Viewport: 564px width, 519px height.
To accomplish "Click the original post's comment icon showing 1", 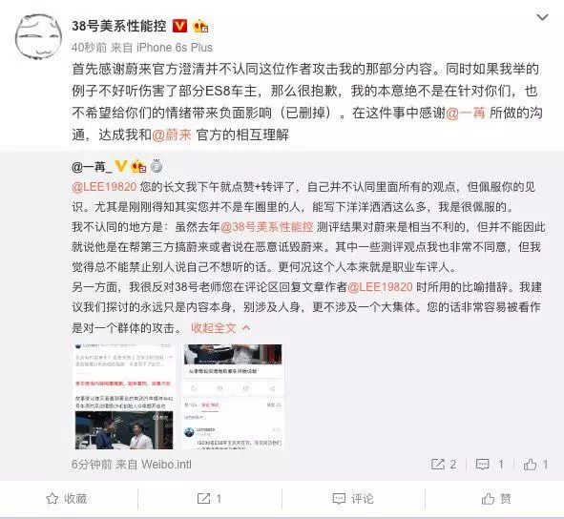I will pos(490,465).
